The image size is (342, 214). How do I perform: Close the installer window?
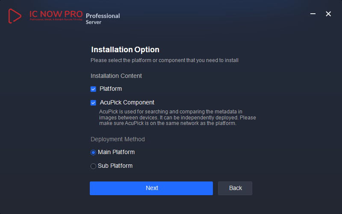[328, 14]
